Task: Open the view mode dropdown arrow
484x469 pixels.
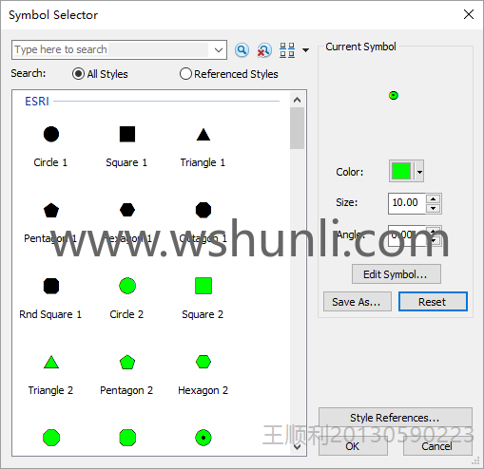Action: pos(305,50)
